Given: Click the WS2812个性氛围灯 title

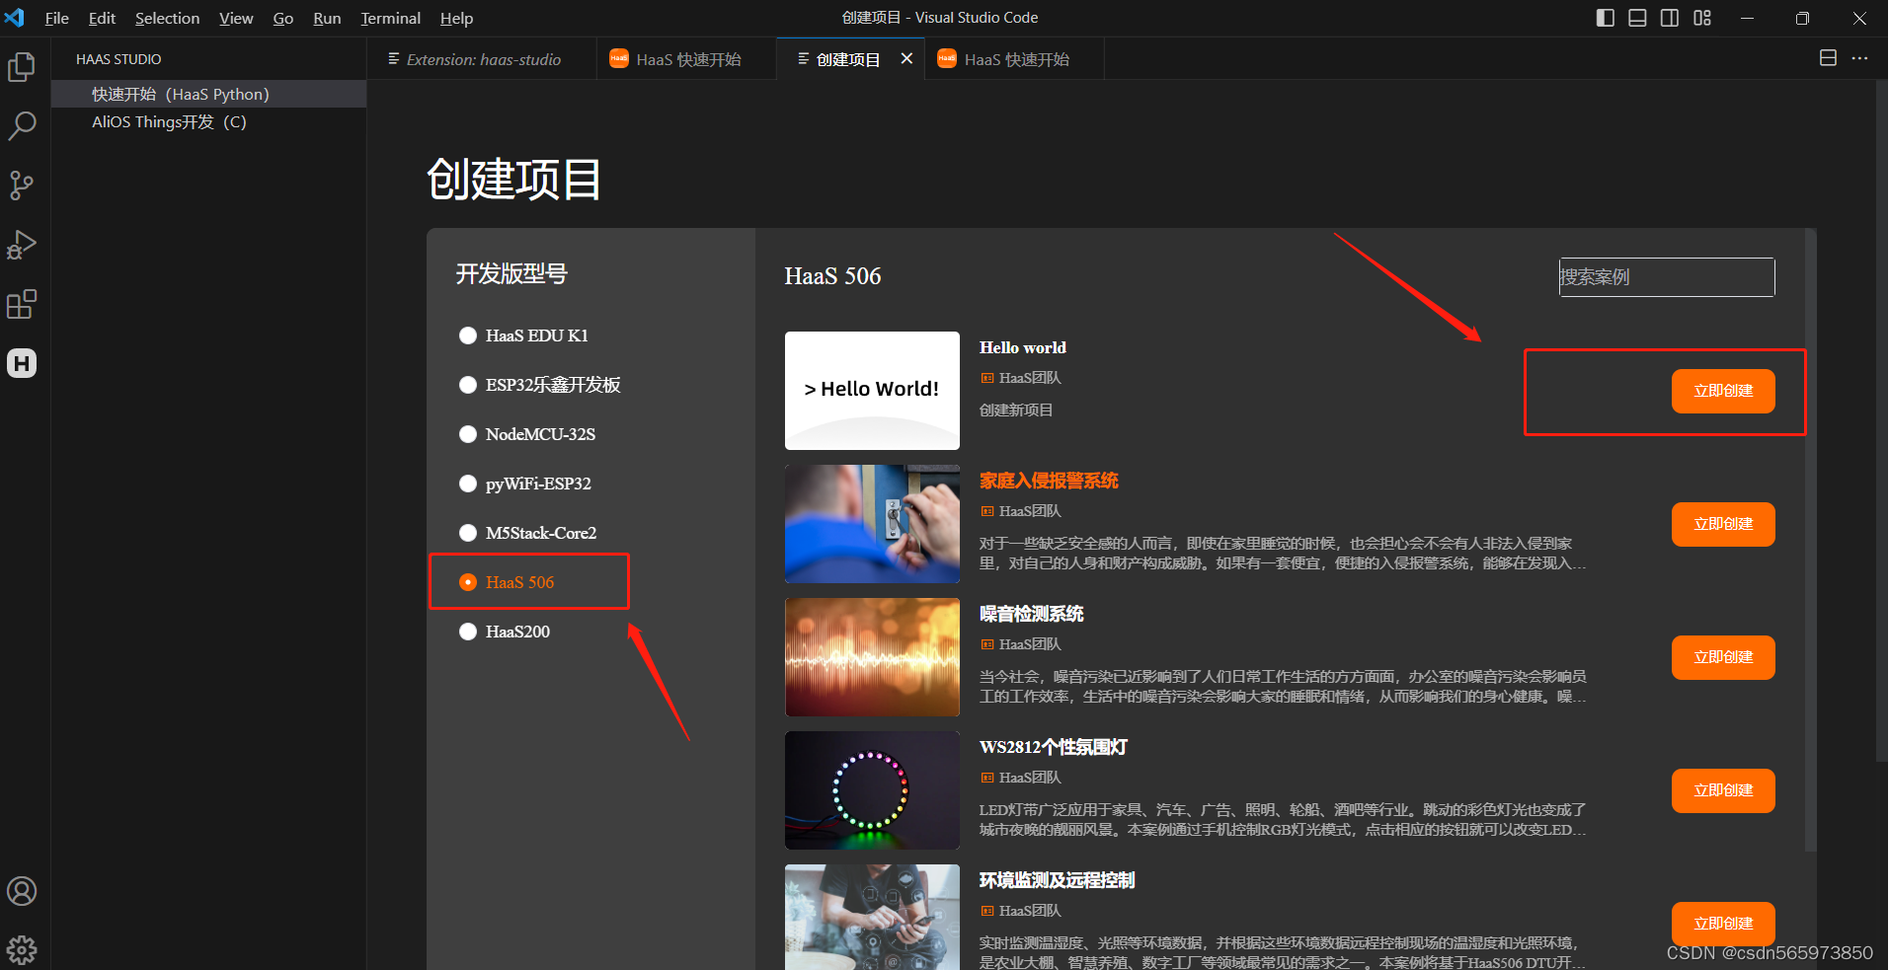Looking at the screenshot, I should 1053,747.
